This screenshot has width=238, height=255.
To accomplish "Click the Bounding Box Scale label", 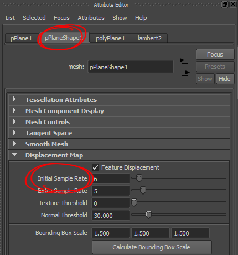I will (x=61, y=233).
